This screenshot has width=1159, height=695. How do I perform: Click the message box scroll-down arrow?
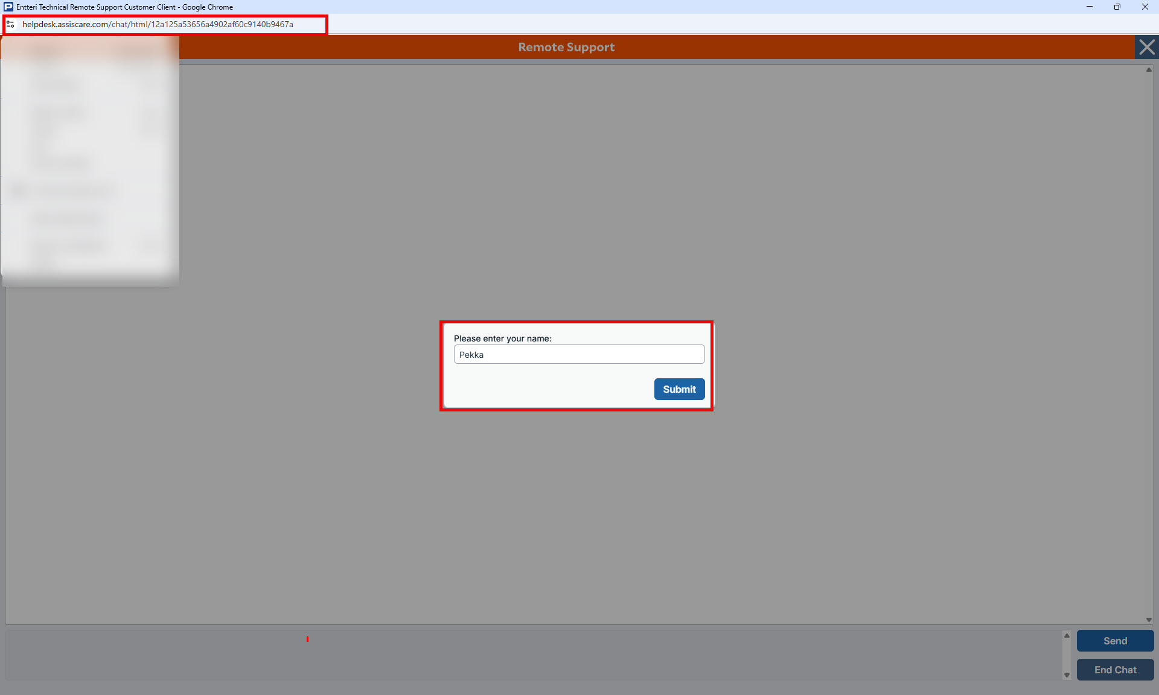coord(1067,675)
